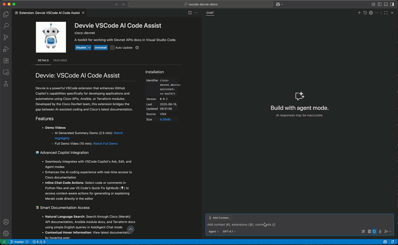Open extension settings gear beside Auto Update
The image size is (398, 245).
[x=137, y=47]
